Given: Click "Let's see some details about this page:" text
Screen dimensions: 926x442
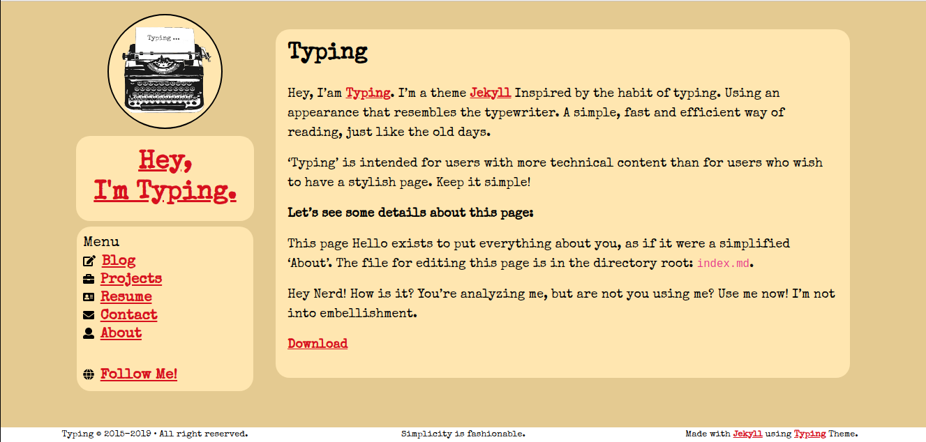Looking at the screenshot, I should click(x=410, y=213).
